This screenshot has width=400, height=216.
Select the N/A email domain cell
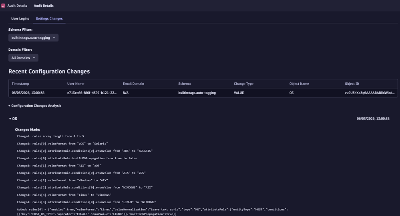pyautogui.click(x=125, y=93)
